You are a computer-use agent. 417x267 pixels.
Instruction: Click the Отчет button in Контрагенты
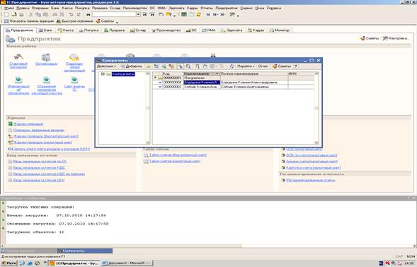click(263, 66)
